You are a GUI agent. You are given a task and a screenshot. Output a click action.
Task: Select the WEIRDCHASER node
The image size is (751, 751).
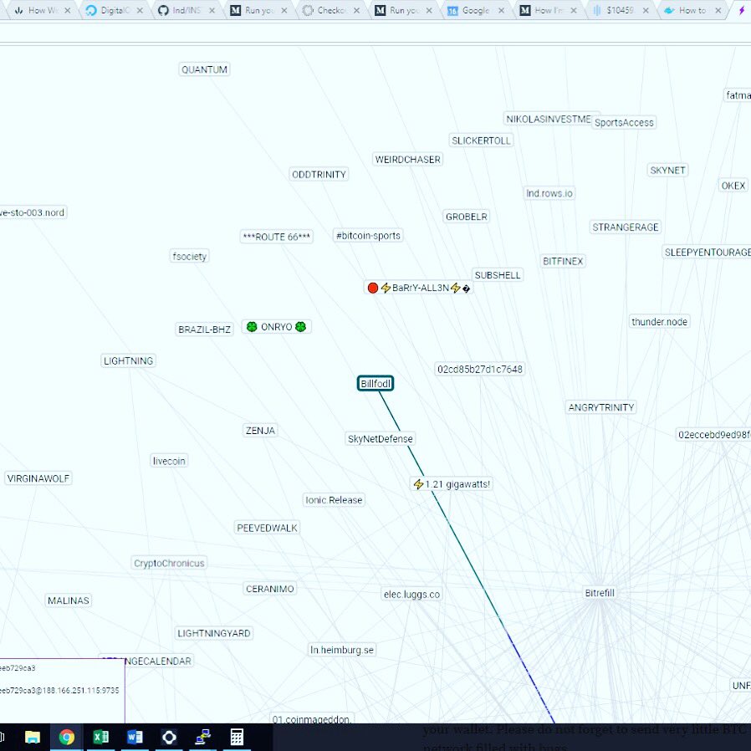point(407,160)
